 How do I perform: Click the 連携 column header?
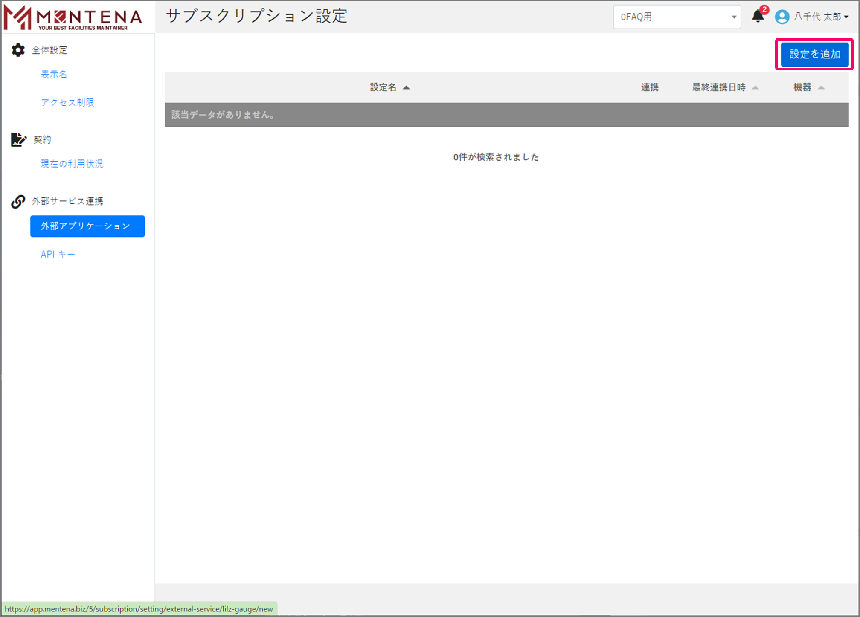pyautogui.click(x=649, y=87)
